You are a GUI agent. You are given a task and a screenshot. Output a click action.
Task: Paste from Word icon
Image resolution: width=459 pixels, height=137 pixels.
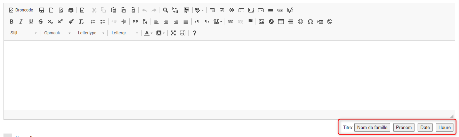point(133,10)
